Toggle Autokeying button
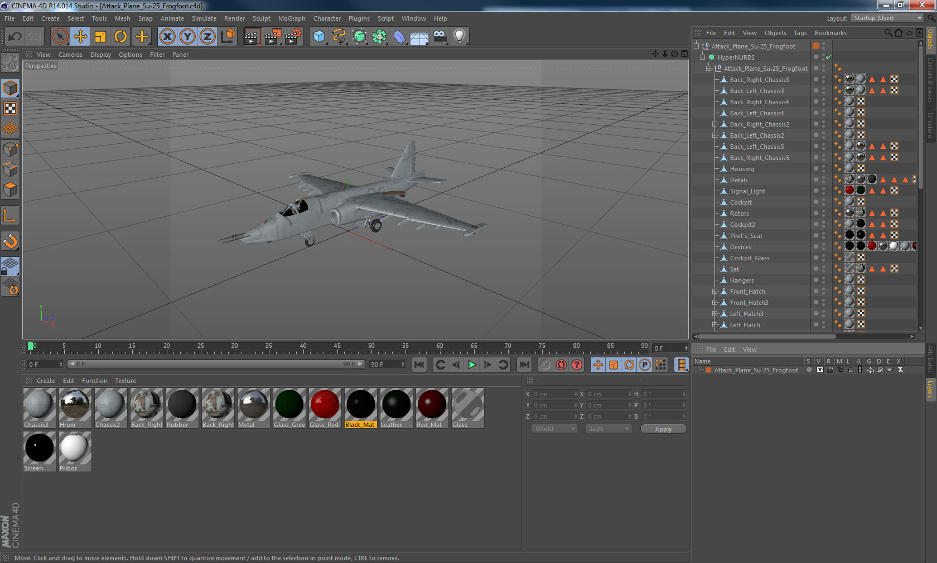This screenshot has width=937, height=563. (x=561, y=365)
